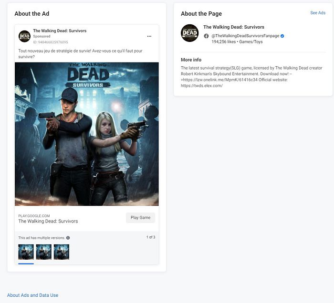This screenshot has width=334, height=303.
Task: Select the first ad version thumbnail
Action: (x=26, y=252)
